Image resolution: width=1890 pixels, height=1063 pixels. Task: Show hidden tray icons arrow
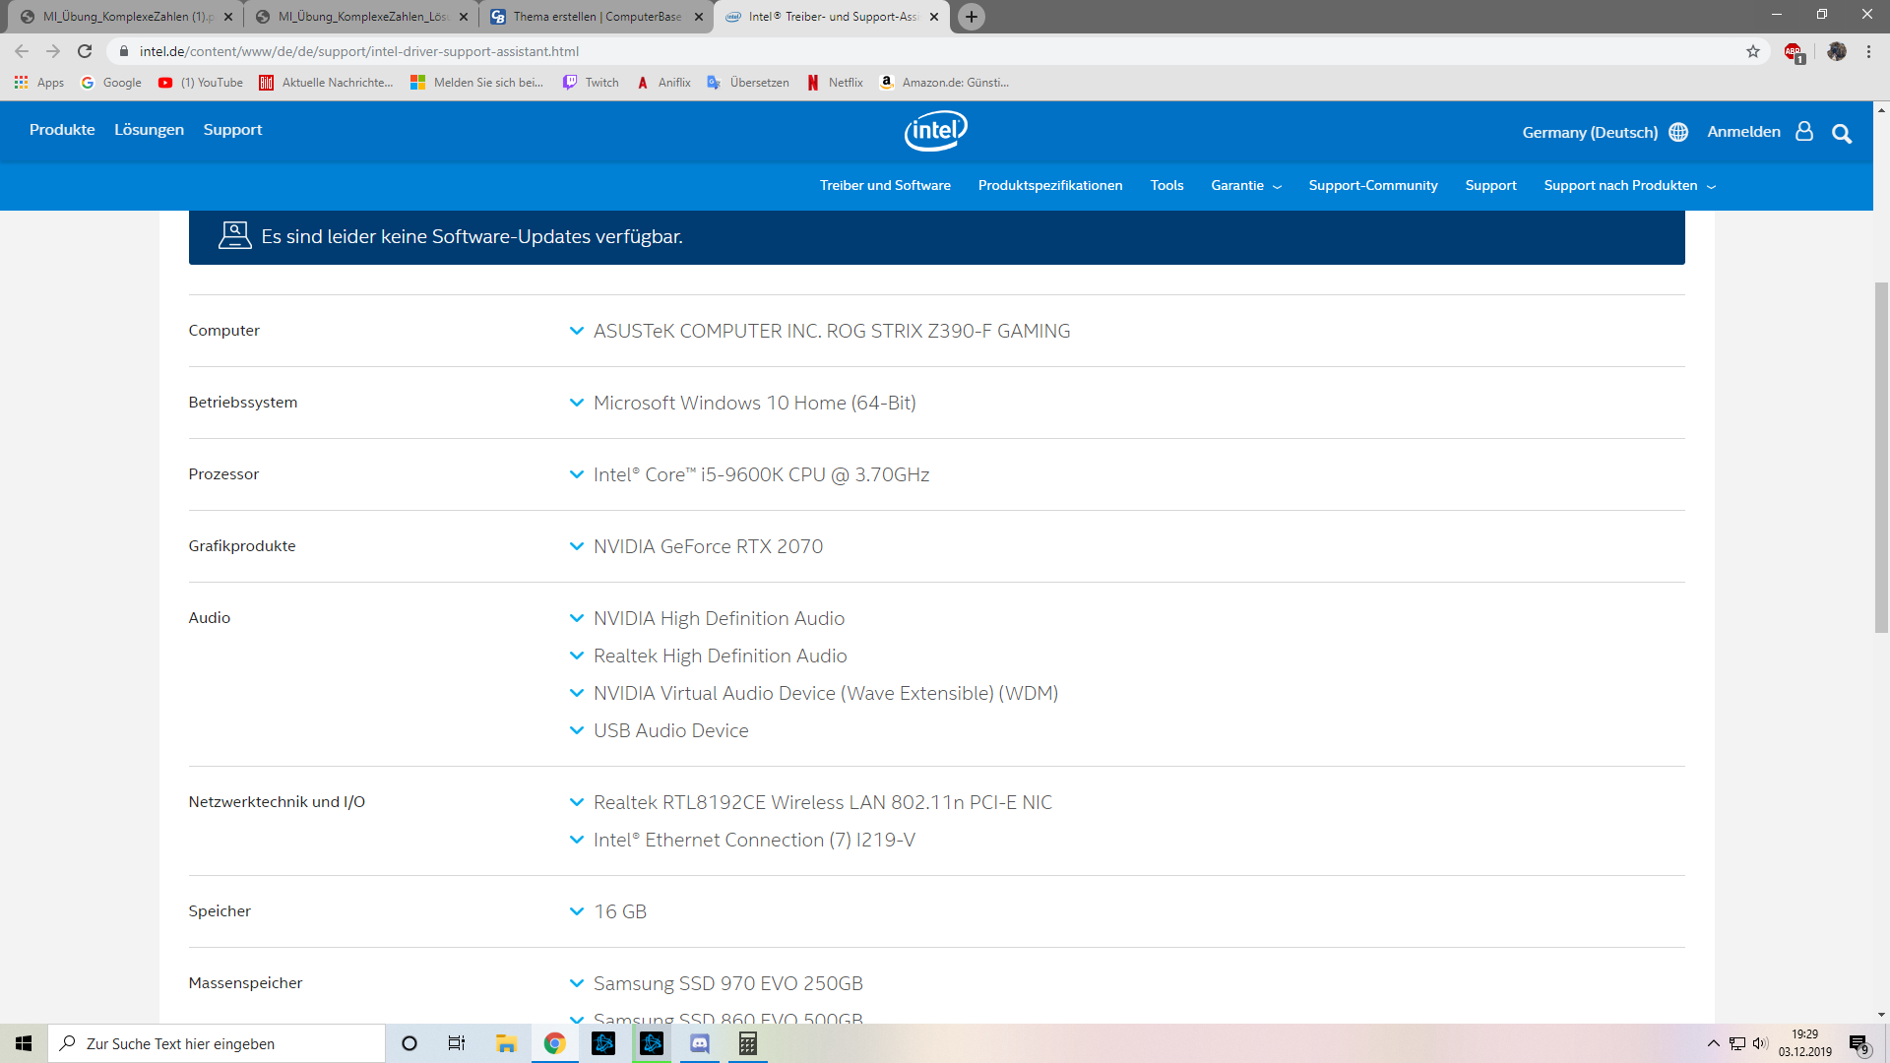click(x=1714, y=1043)
